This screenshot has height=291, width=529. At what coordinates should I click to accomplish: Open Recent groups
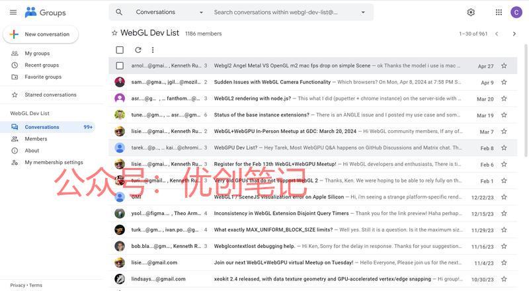click(x=42, y=65)
